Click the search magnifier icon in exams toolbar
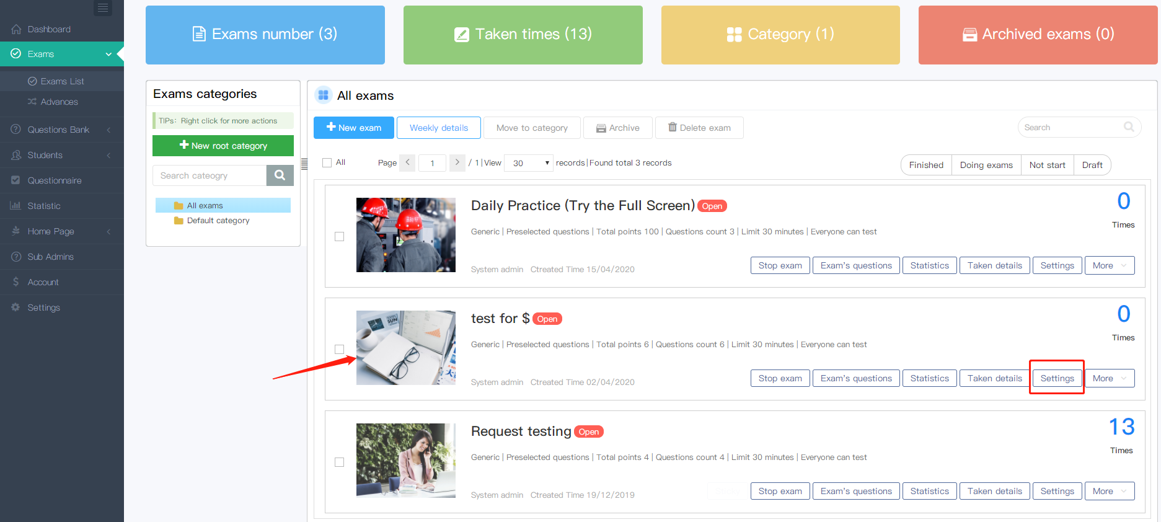 point(1129,127)
